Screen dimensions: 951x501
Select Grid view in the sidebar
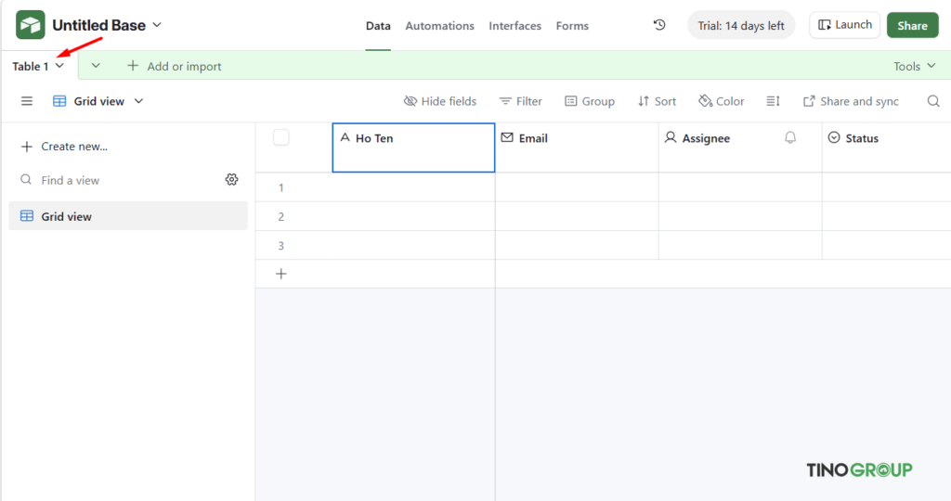128,215
